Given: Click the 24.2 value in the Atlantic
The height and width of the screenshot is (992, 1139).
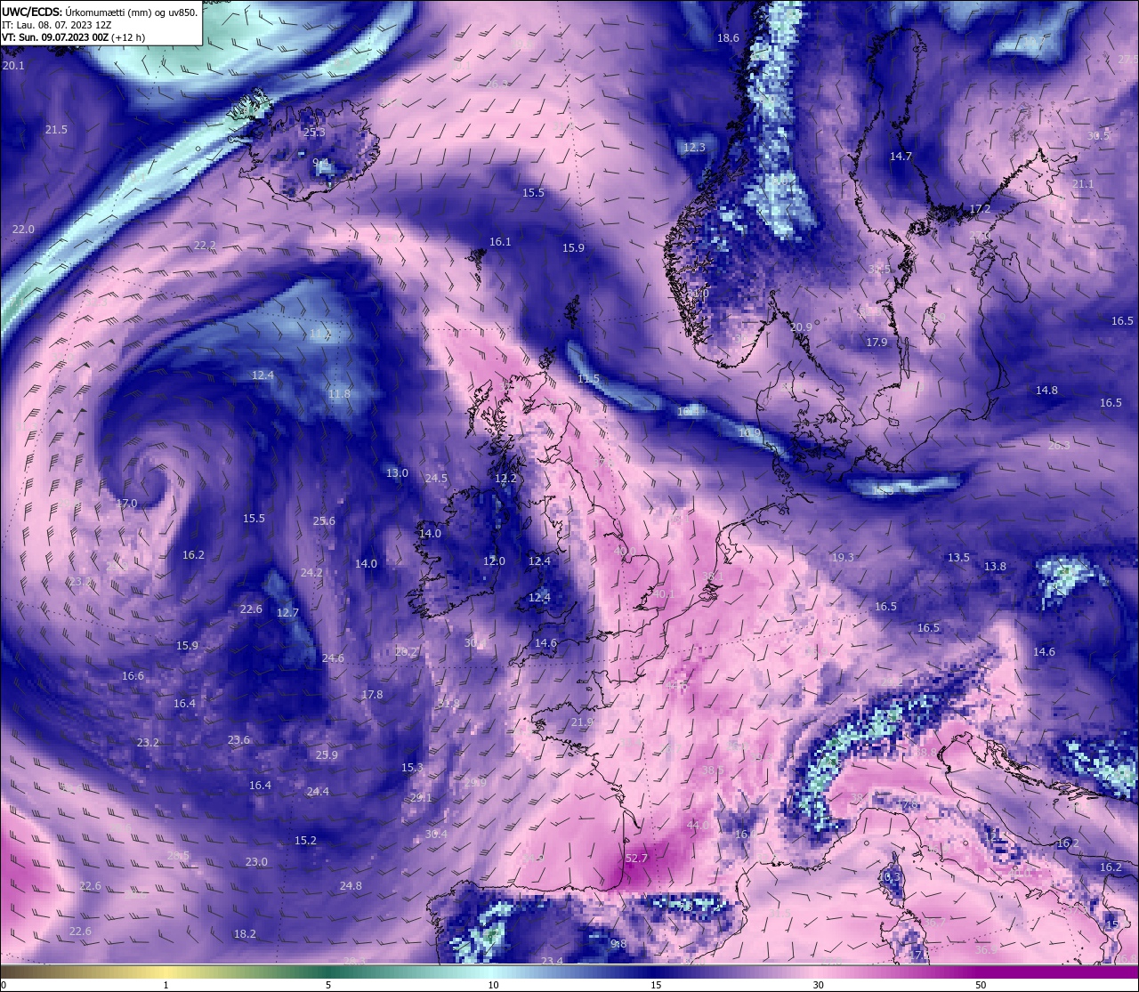Looking at the screenshot, I should pos(311,573).
